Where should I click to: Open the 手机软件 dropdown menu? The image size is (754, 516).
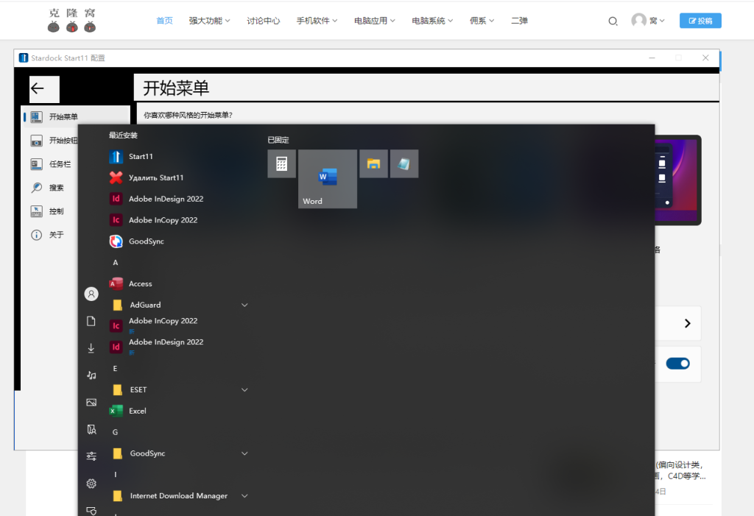317,21
